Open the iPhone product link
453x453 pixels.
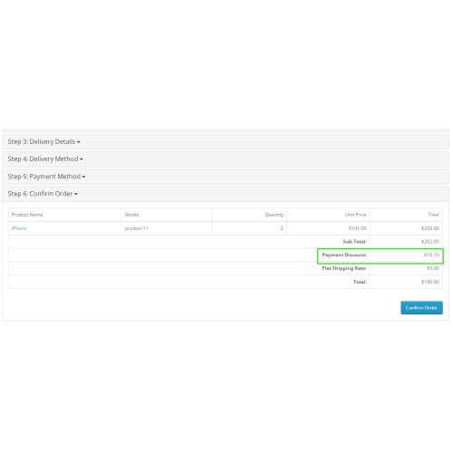tap(19, 228)
